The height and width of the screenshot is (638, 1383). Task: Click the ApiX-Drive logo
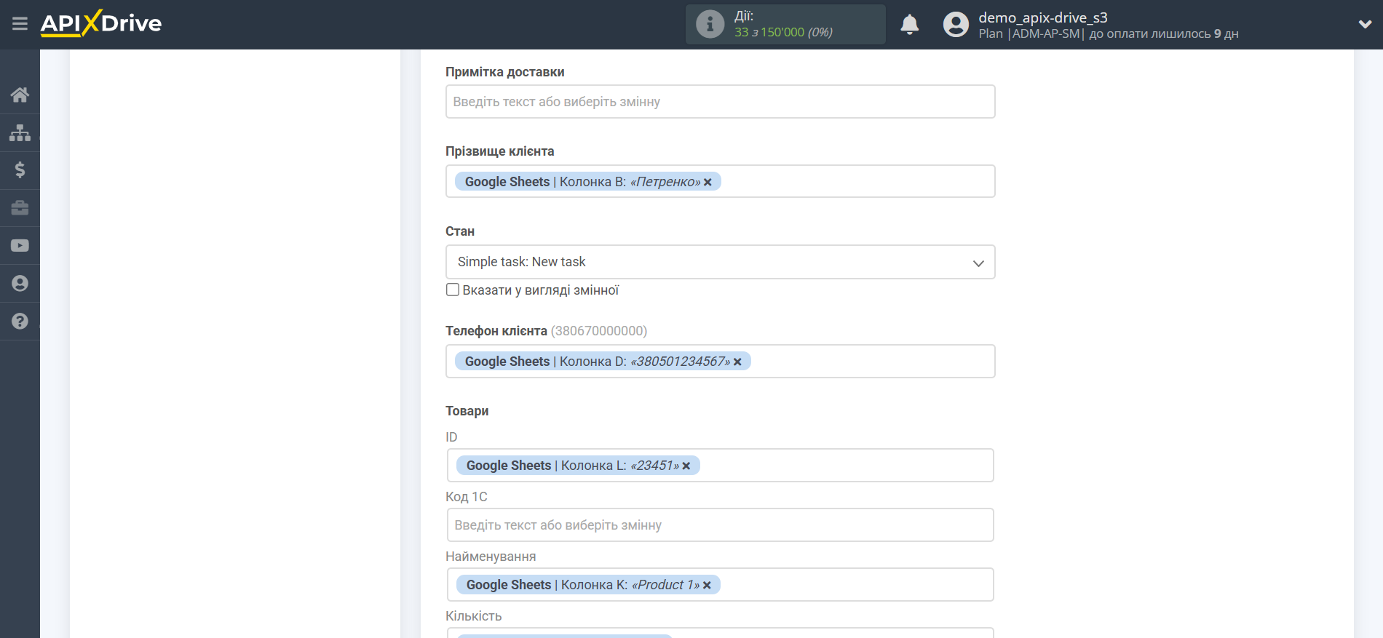click(101, 23)
